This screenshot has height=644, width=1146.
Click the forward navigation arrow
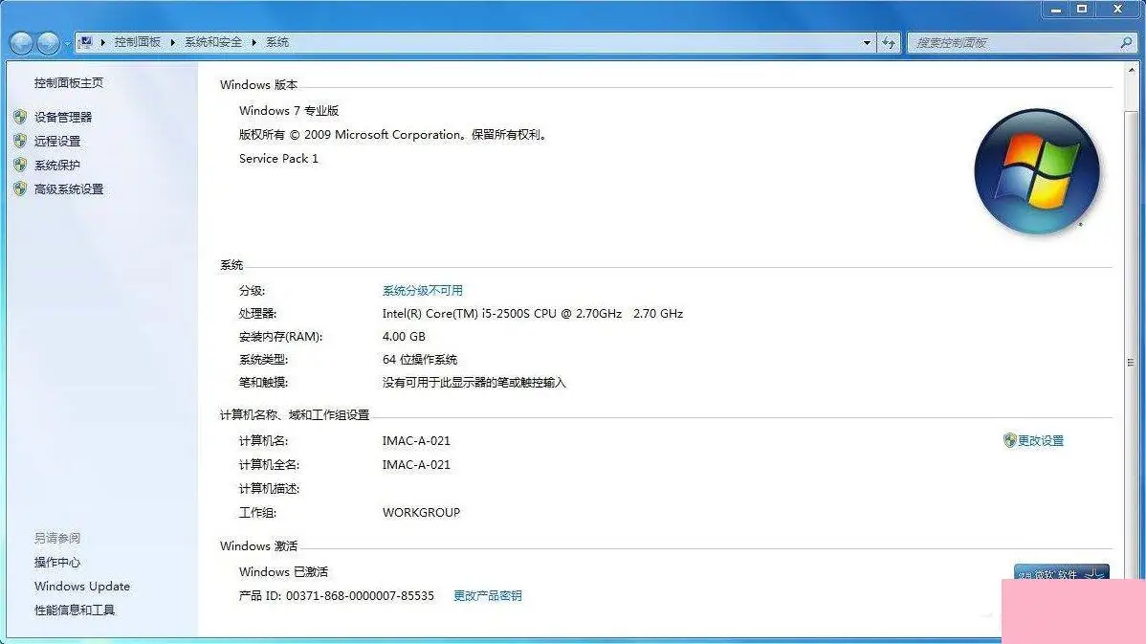click(46, 42)
